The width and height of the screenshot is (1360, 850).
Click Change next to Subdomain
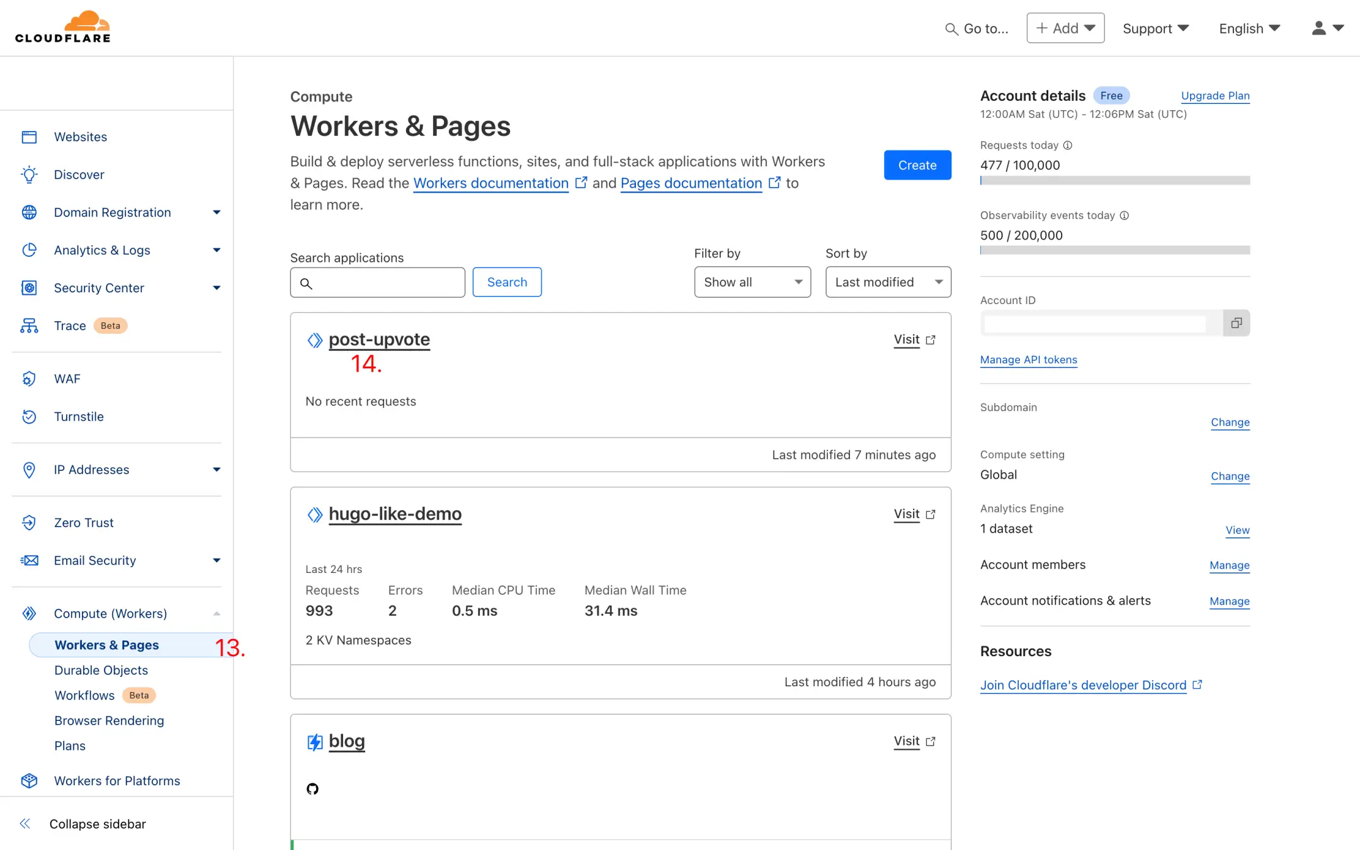1230,422
